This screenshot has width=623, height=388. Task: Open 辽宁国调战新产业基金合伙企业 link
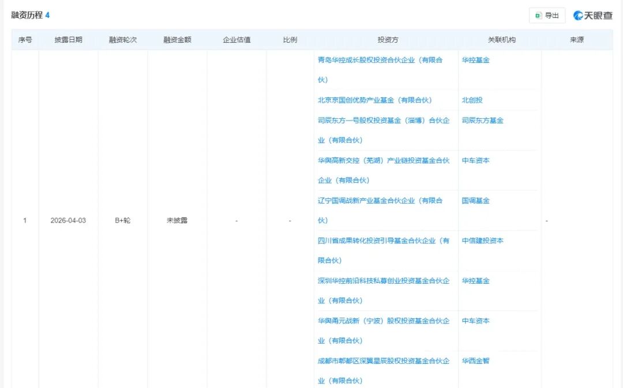point(380,201)
